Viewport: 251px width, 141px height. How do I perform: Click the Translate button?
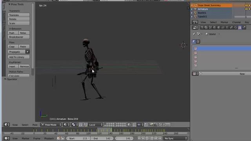click(18, 15)
